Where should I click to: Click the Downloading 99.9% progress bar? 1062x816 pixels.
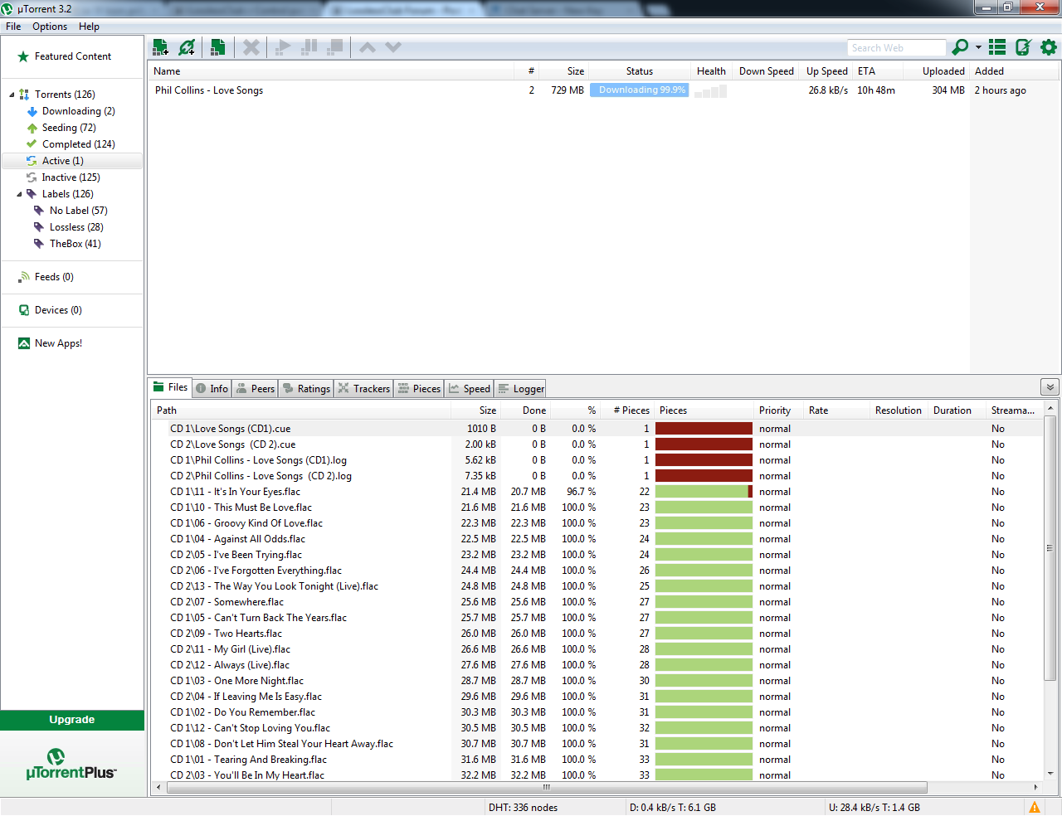point(639,90)
